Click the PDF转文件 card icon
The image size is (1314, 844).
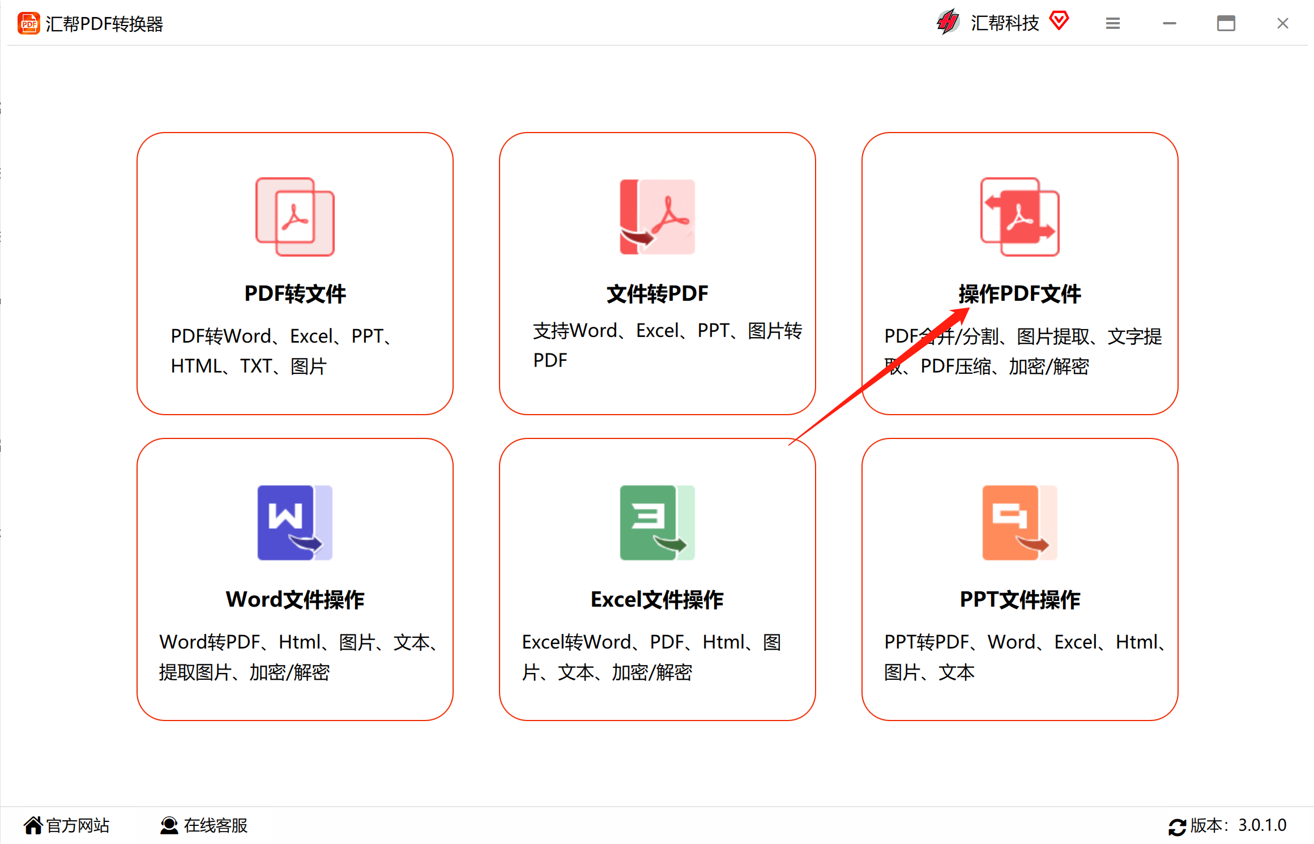pyautogui.click(x=295, y=216)
